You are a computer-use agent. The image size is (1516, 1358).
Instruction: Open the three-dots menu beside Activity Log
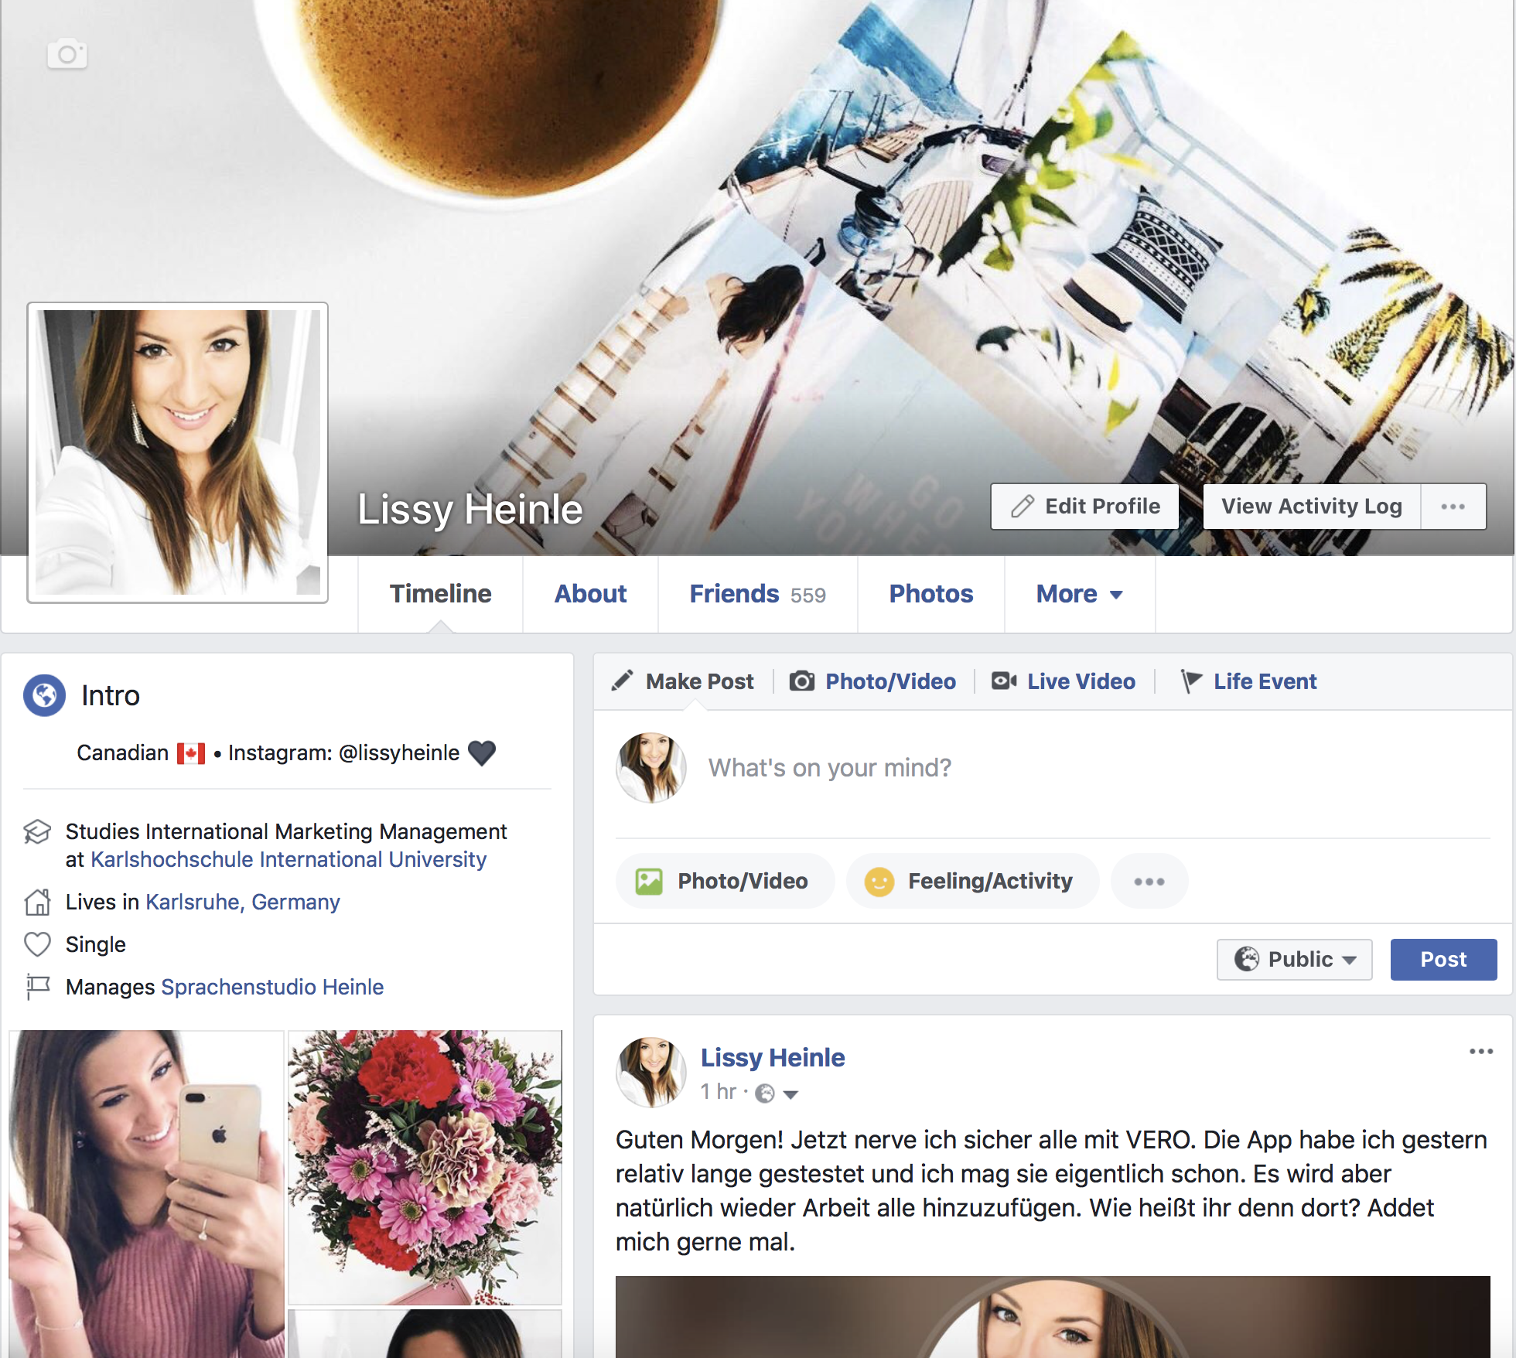[x=1453, y=507]
